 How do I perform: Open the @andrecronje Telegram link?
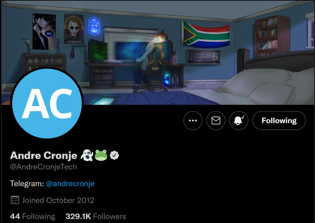70,184
